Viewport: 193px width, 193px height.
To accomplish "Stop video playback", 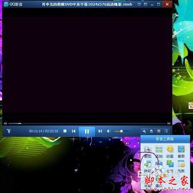I will (x=65, y=131).
